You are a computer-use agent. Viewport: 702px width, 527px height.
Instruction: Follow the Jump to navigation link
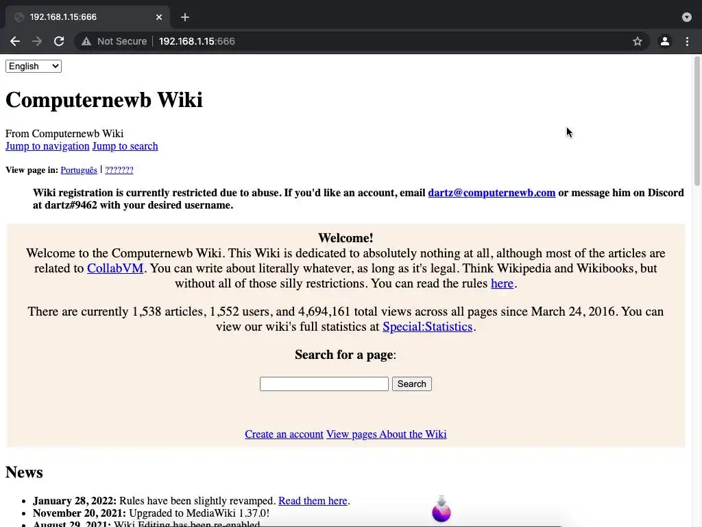(x=47, y=146)
